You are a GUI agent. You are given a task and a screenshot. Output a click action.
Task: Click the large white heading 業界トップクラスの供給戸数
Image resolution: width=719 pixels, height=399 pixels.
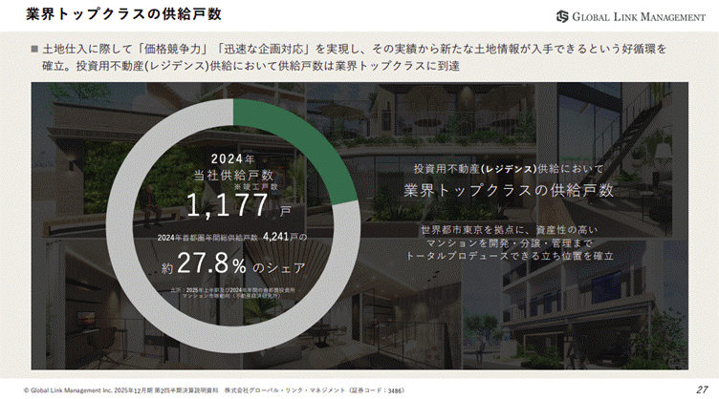coord(507,190)
